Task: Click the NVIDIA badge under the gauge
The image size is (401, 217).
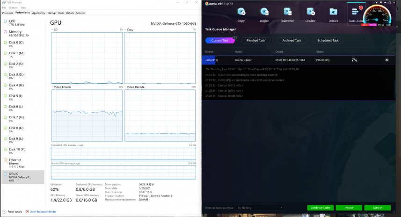Action: pos(372,25)
